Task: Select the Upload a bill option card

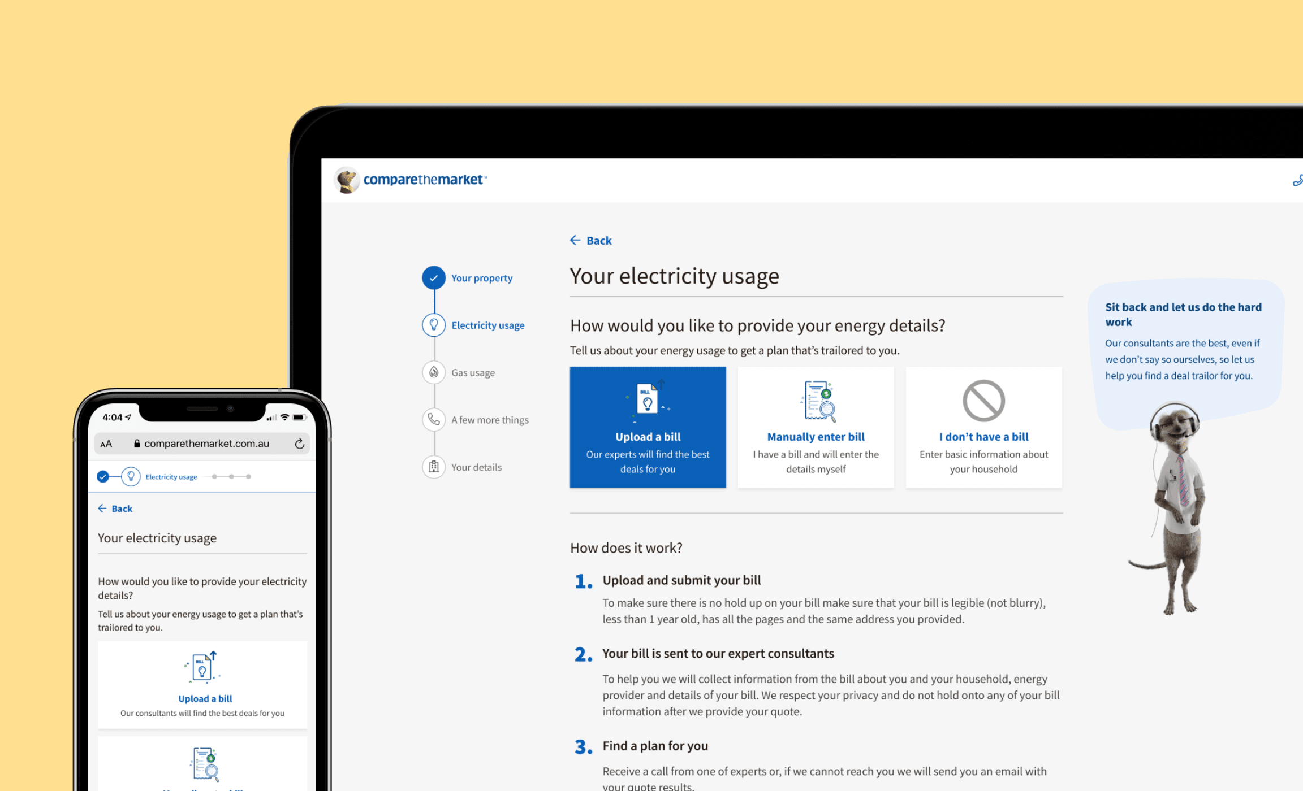Action: (648, 428)
